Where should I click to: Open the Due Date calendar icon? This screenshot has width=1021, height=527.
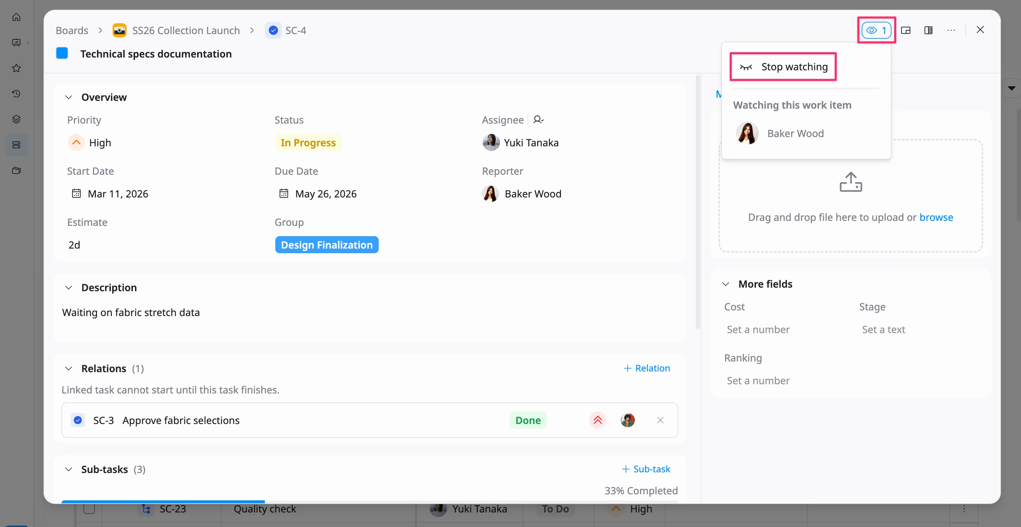tap(284, 194)
